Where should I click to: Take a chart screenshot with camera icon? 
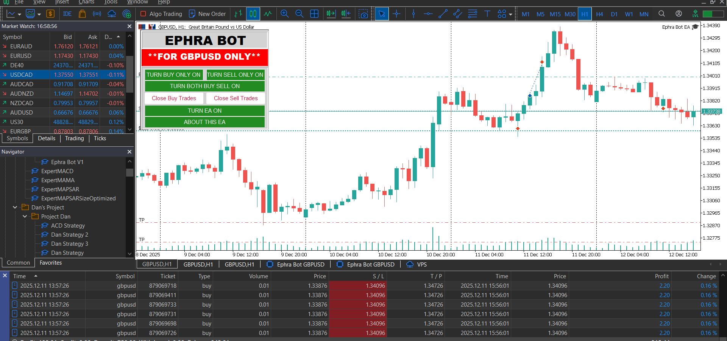tap(363, 14)
